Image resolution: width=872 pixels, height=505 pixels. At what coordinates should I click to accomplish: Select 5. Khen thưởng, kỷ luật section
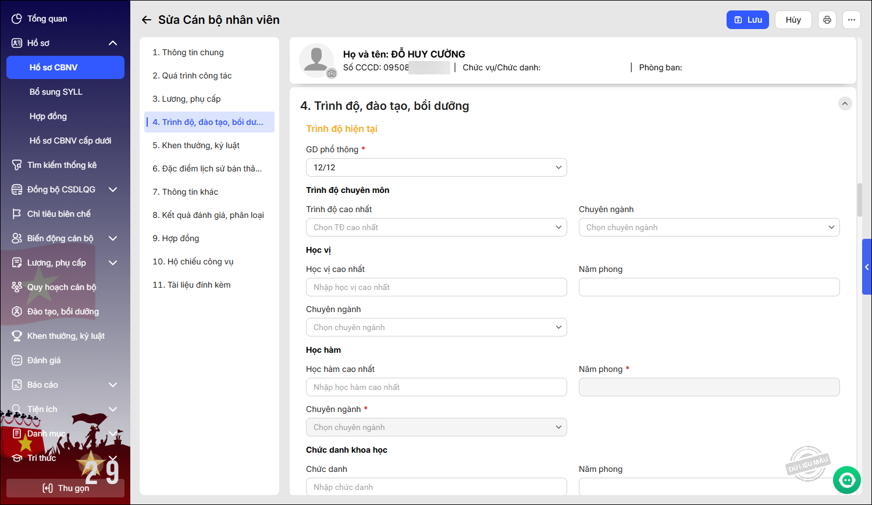[196, 145]
